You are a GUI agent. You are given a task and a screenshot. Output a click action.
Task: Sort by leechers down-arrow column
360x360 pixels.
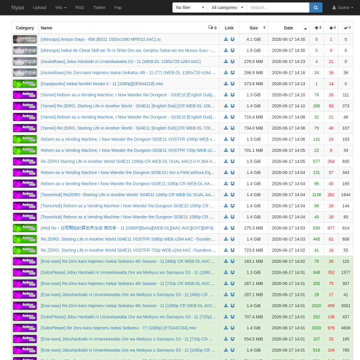coord(331,28)
